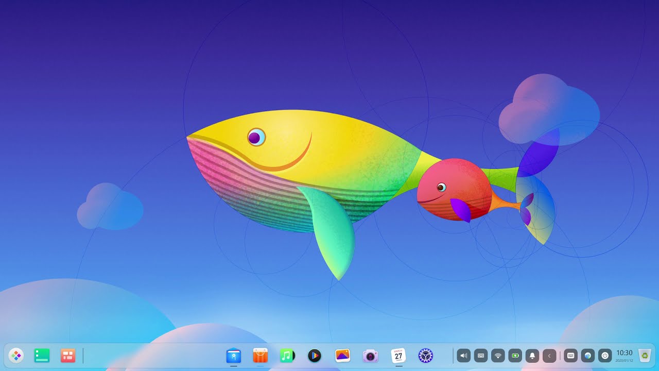Click the green Show Desktop icon
The image size is (659, 371).
click(42, 356)
